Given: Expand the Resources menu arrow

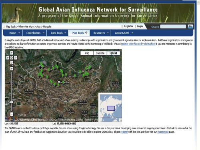Looking at the screenshot, I should [108, 33].
